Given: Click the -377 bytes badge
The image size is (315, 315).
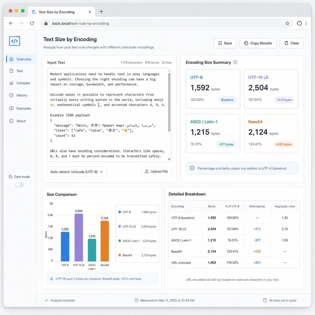Looking at the screenshot, I should tap(226, 144).
